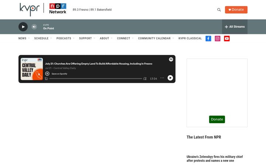This screenshot has height=166, width=266.
Task: Visit the KVPR YouTube channel
Action: 227,38
